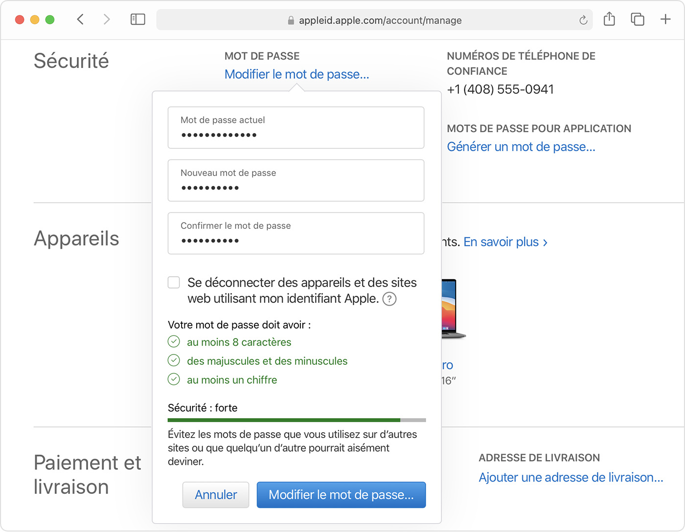The image size is (685, 532).
Task: Click the checkmark beside 'au moins 8 caractères'
Action: (x=174, y=341)
